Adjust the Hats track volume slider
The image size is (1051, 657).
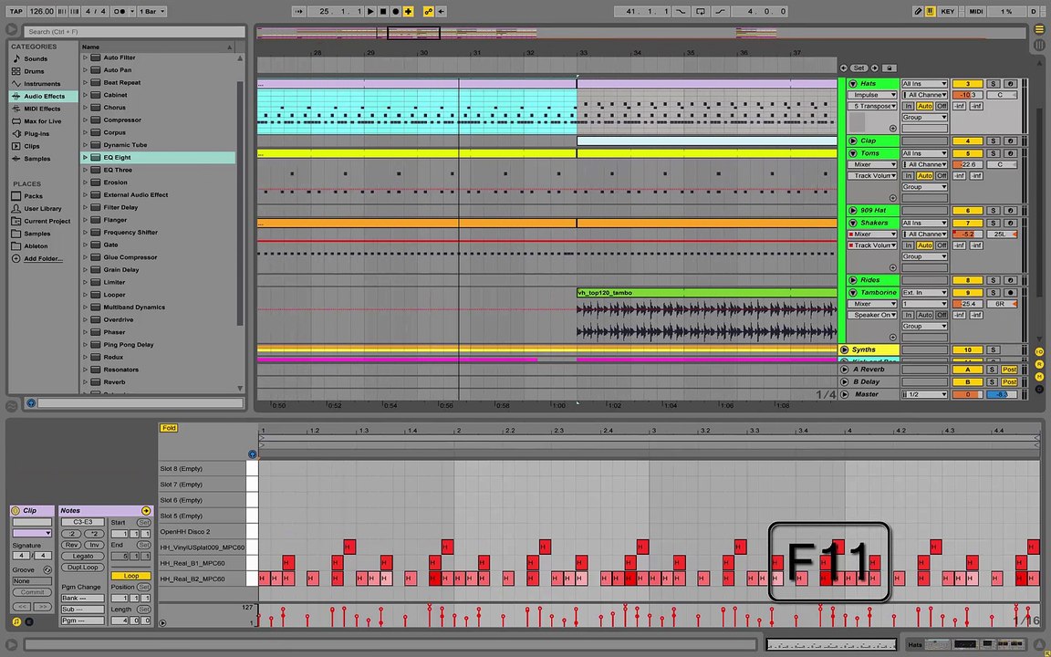pos(967,95)
